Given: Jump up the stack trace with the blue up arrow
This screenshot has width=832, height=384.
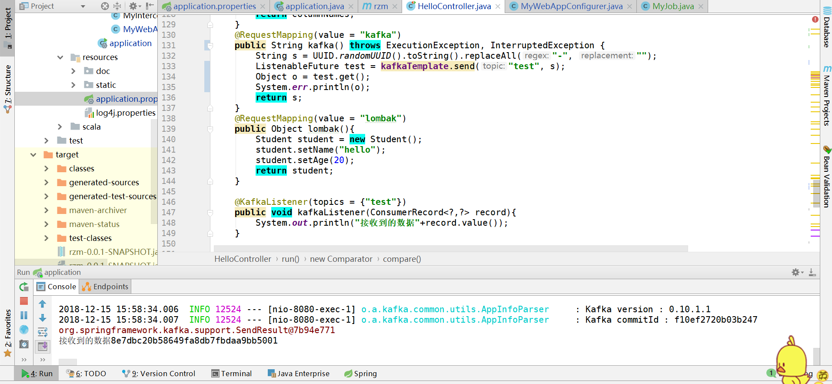Looking at the screenshot, I should click(43, 304).
